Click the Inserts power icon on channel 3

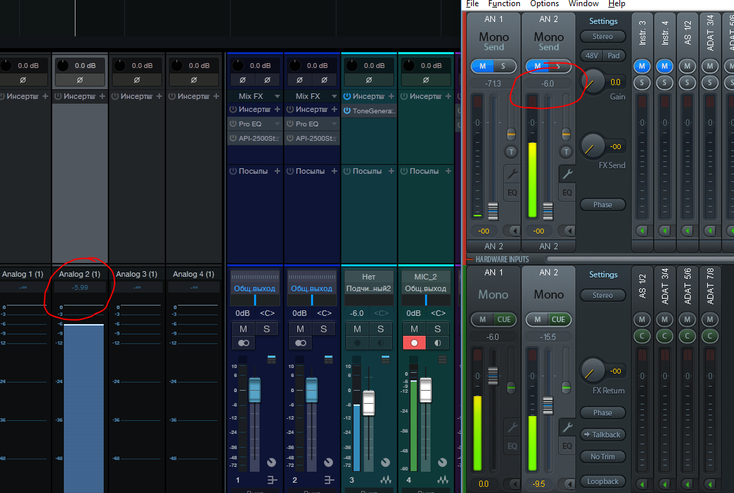point(347,96)
